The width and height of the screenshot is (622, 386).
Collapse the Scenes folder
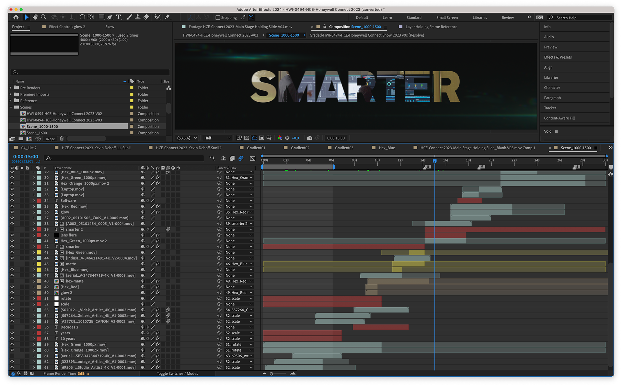pos(11,107)
